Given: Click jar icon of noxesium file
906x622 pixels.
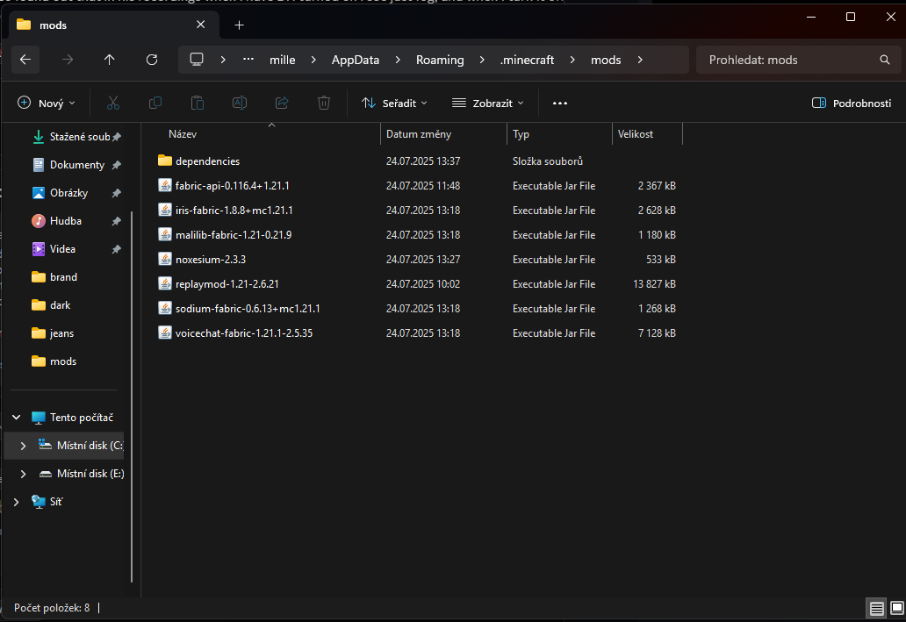Looking at the screenshot, I should (x=165, y=259).
